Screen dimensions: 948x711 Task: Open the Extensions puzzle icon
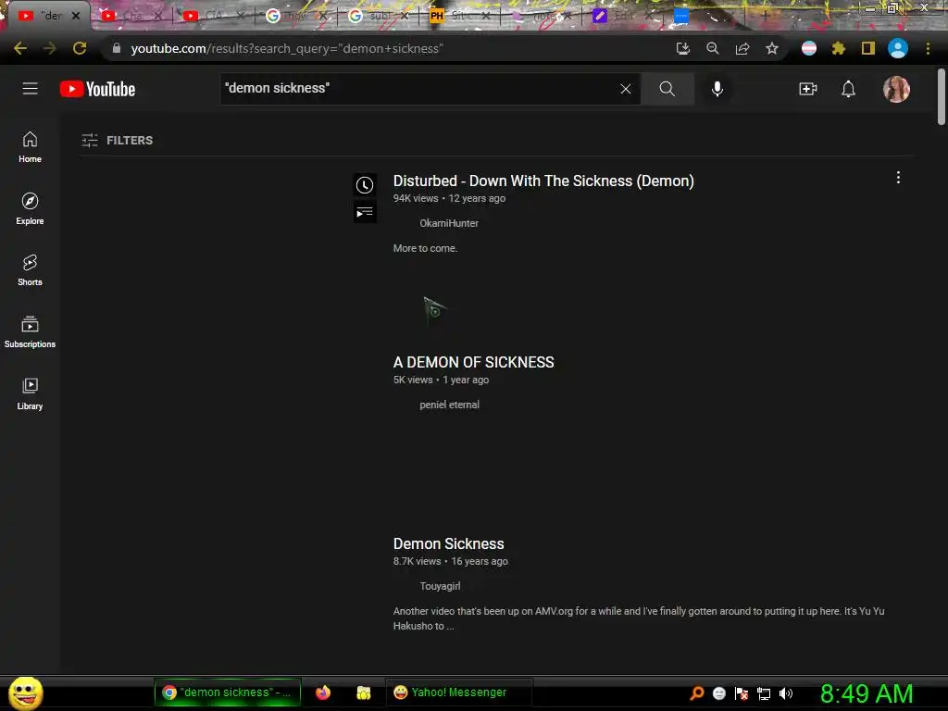[x=838, y=48]
